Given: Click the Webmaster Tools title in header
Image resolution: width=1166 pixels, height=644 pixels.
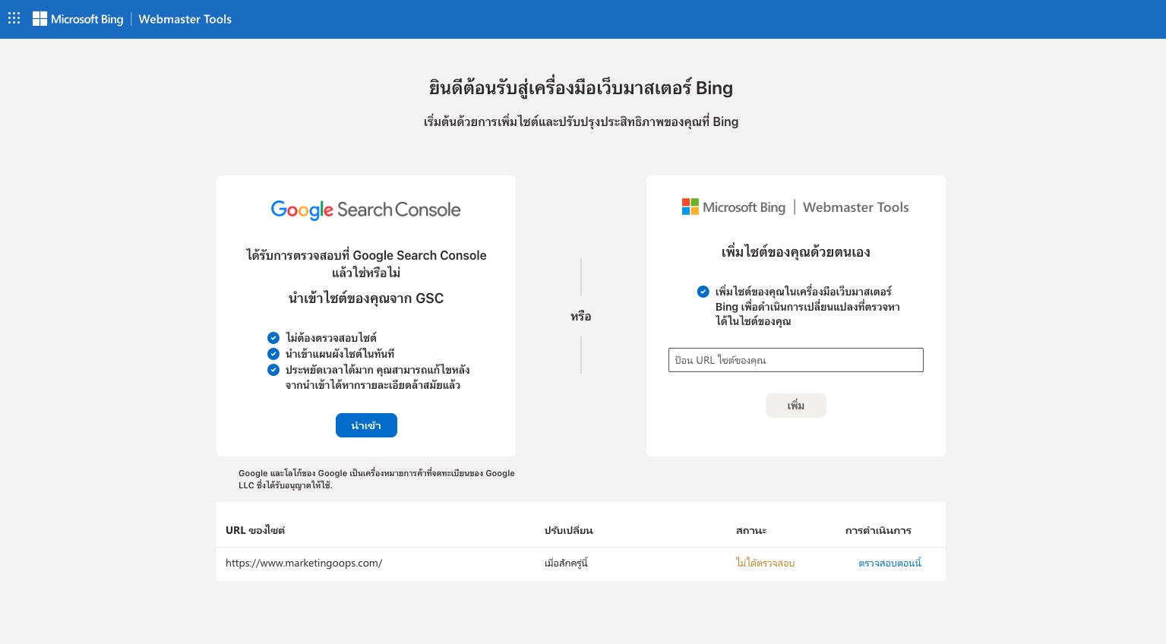Looking at the screenshot, I should click(185, 19).
